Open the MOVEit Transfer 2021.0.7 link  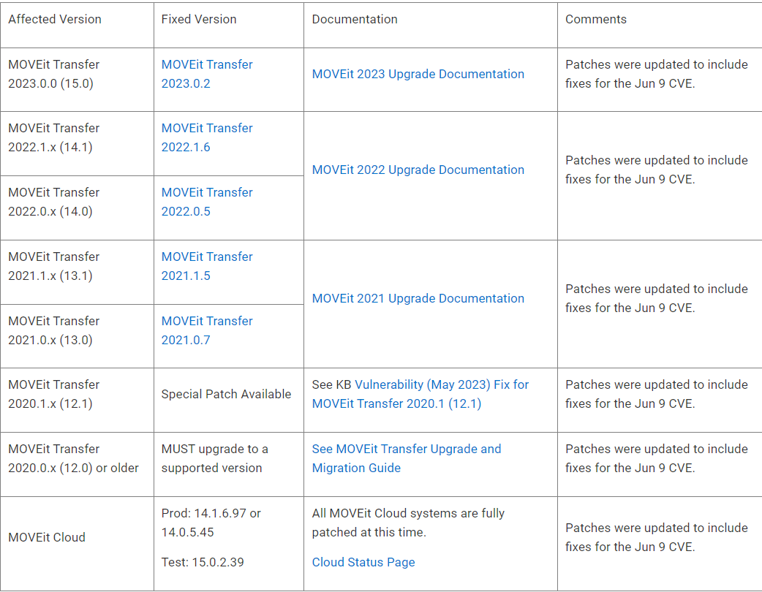coord(207,330)
